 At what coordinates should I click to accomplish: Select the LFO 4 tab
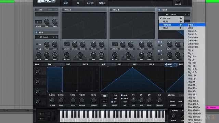click(x=152, y=65)
